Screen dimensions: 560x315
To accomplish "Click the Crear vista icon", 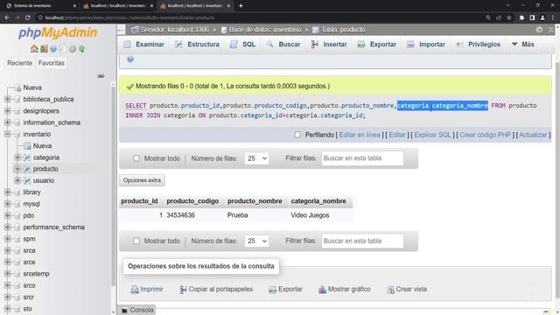I will click(x=390, y=290).
